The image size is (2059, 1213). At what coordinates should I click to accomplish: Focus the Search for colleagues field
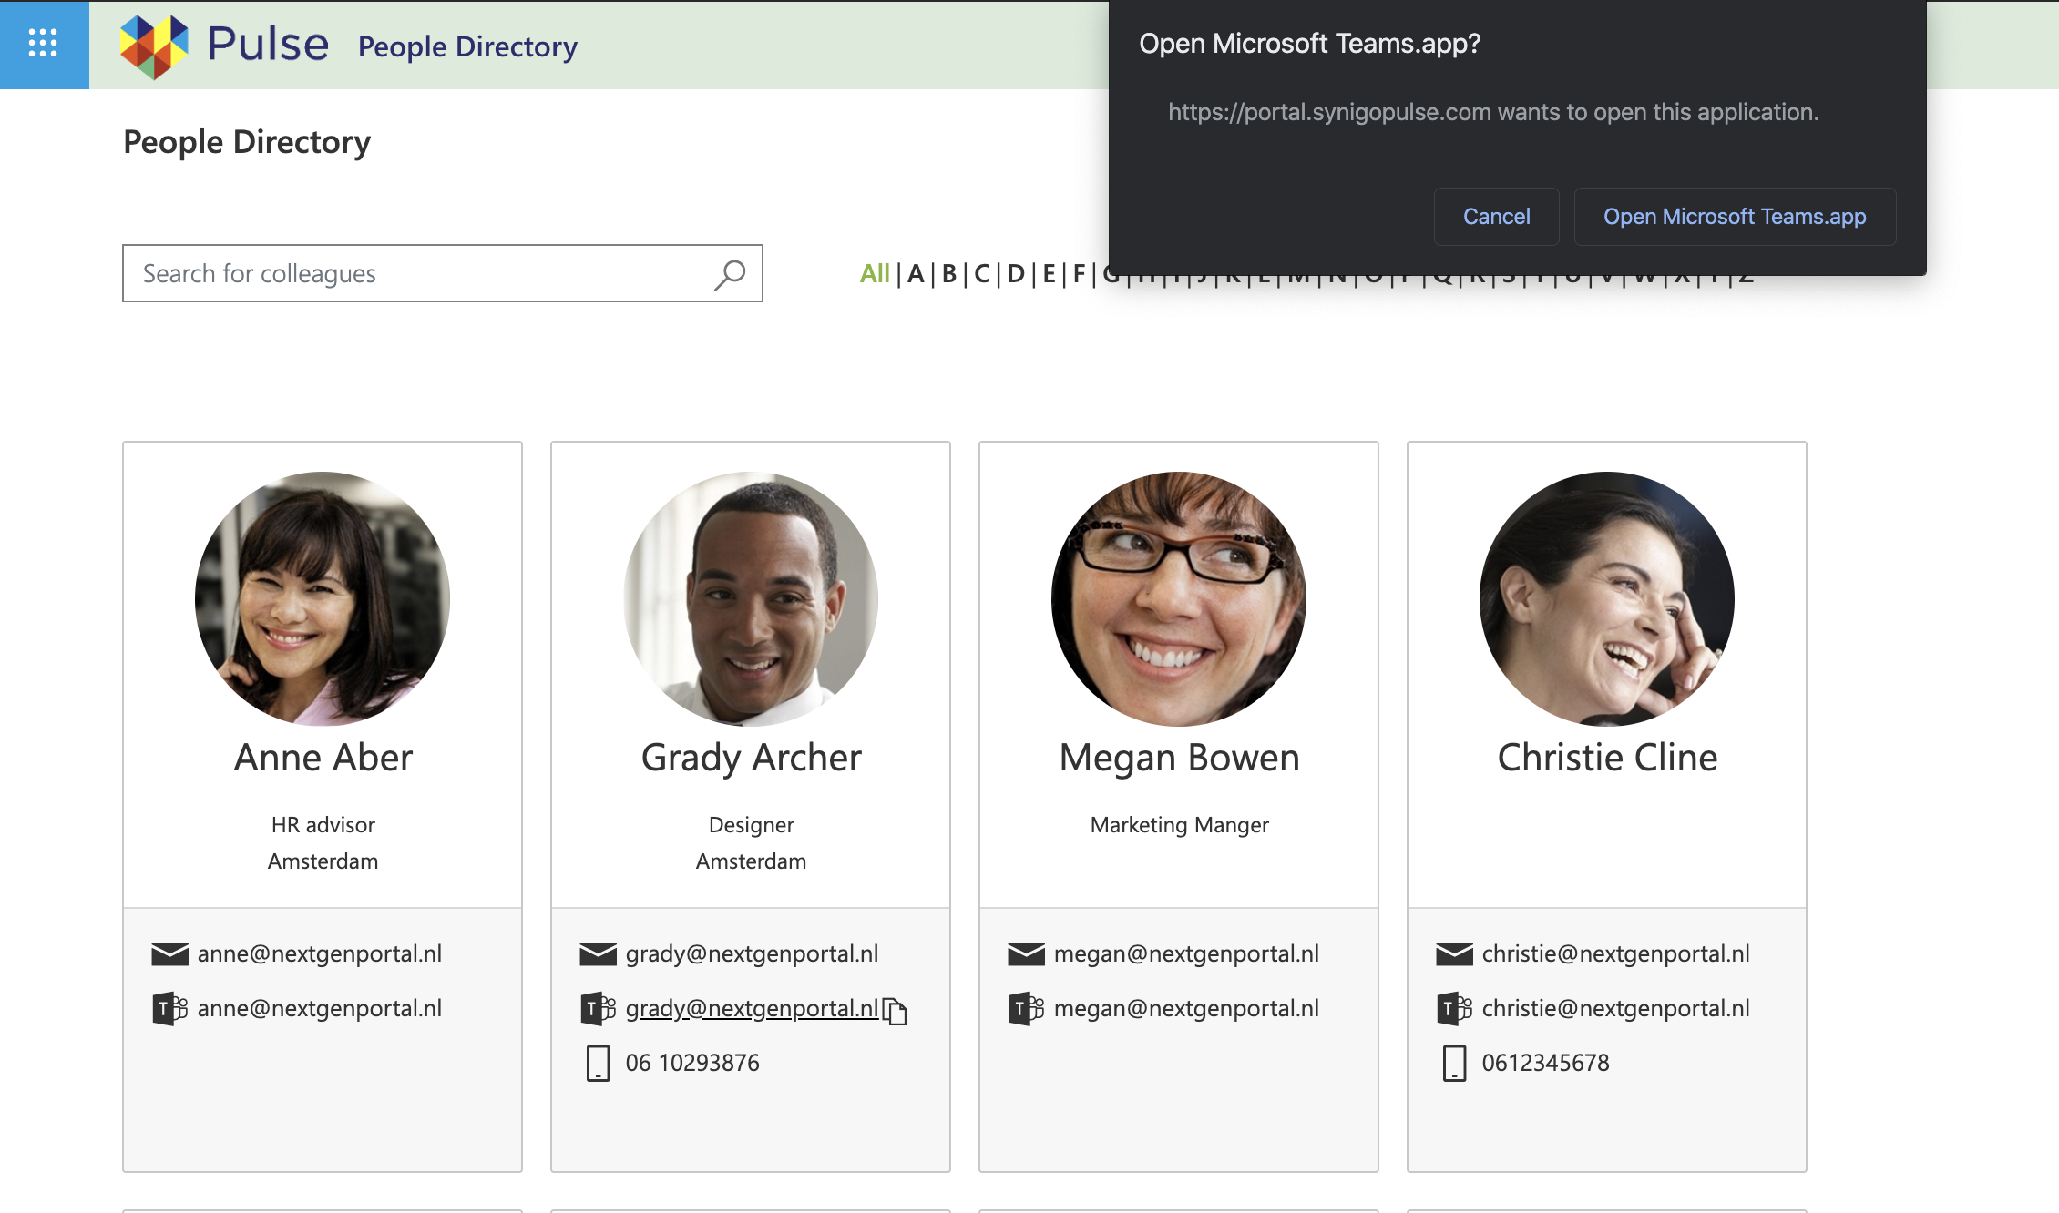point(443,273)
